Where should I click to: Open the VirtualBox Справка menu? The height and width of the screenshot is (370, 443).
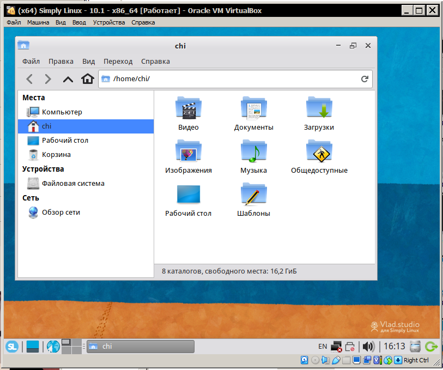click(x=143, y=22)
